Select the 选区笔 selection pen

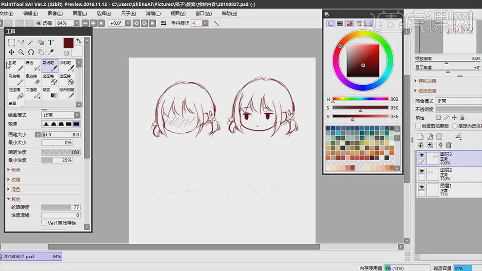click(50, 79)
